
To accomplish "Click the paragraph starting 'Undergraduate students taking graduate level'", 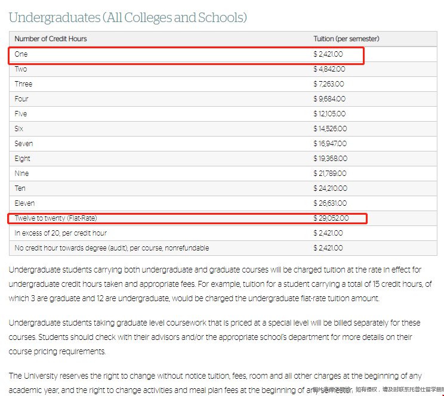I will tap(214, 337).
